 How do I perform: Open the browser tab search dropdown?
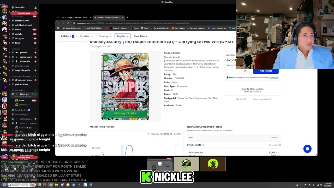point(58,17)
